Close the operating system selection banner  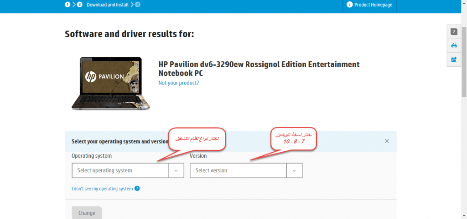coord(387,141)
